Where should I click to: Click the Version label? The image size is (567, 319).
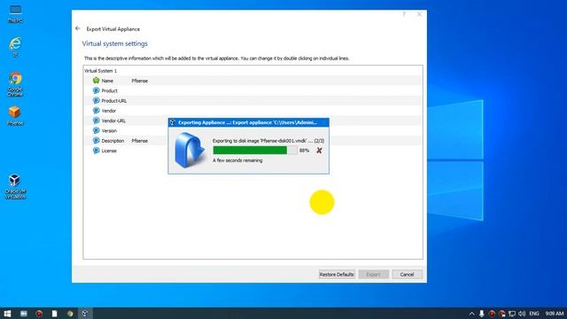109,130
